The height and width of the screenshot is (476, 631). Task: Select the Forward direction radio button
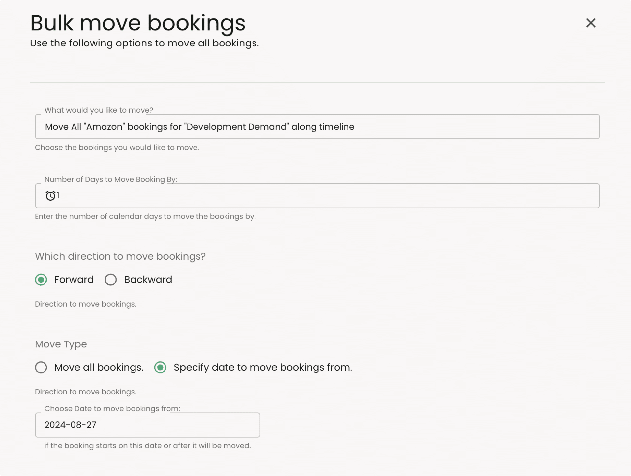(x=41, y=280)
